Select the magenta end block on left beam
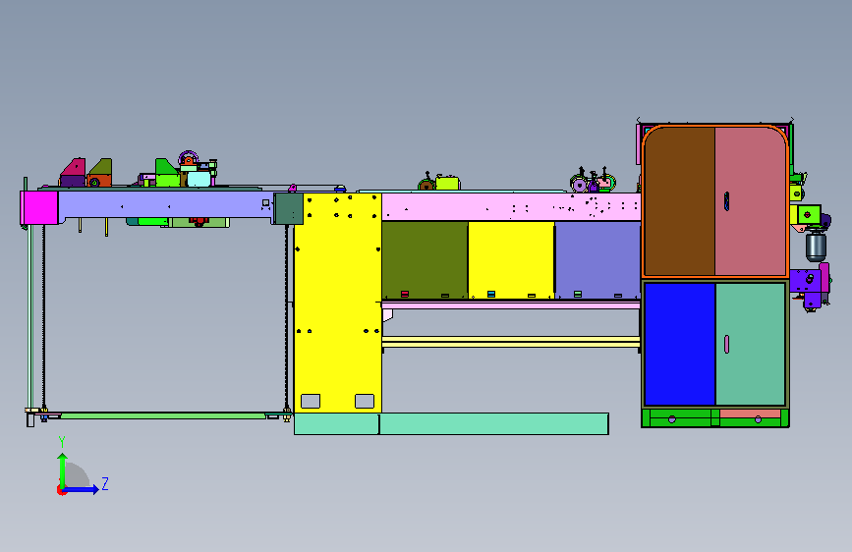This screenshot has width=852, height=552. 39,207
